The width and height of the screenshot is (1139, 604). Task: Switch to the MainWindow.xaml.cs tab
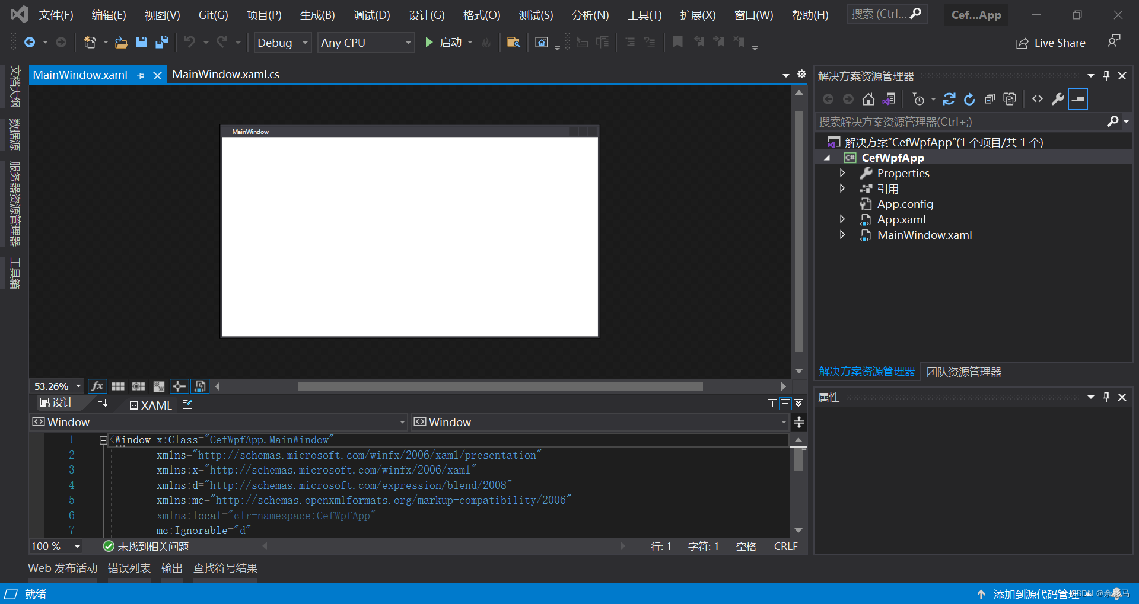pyautogui.click(x=225, y=74)
